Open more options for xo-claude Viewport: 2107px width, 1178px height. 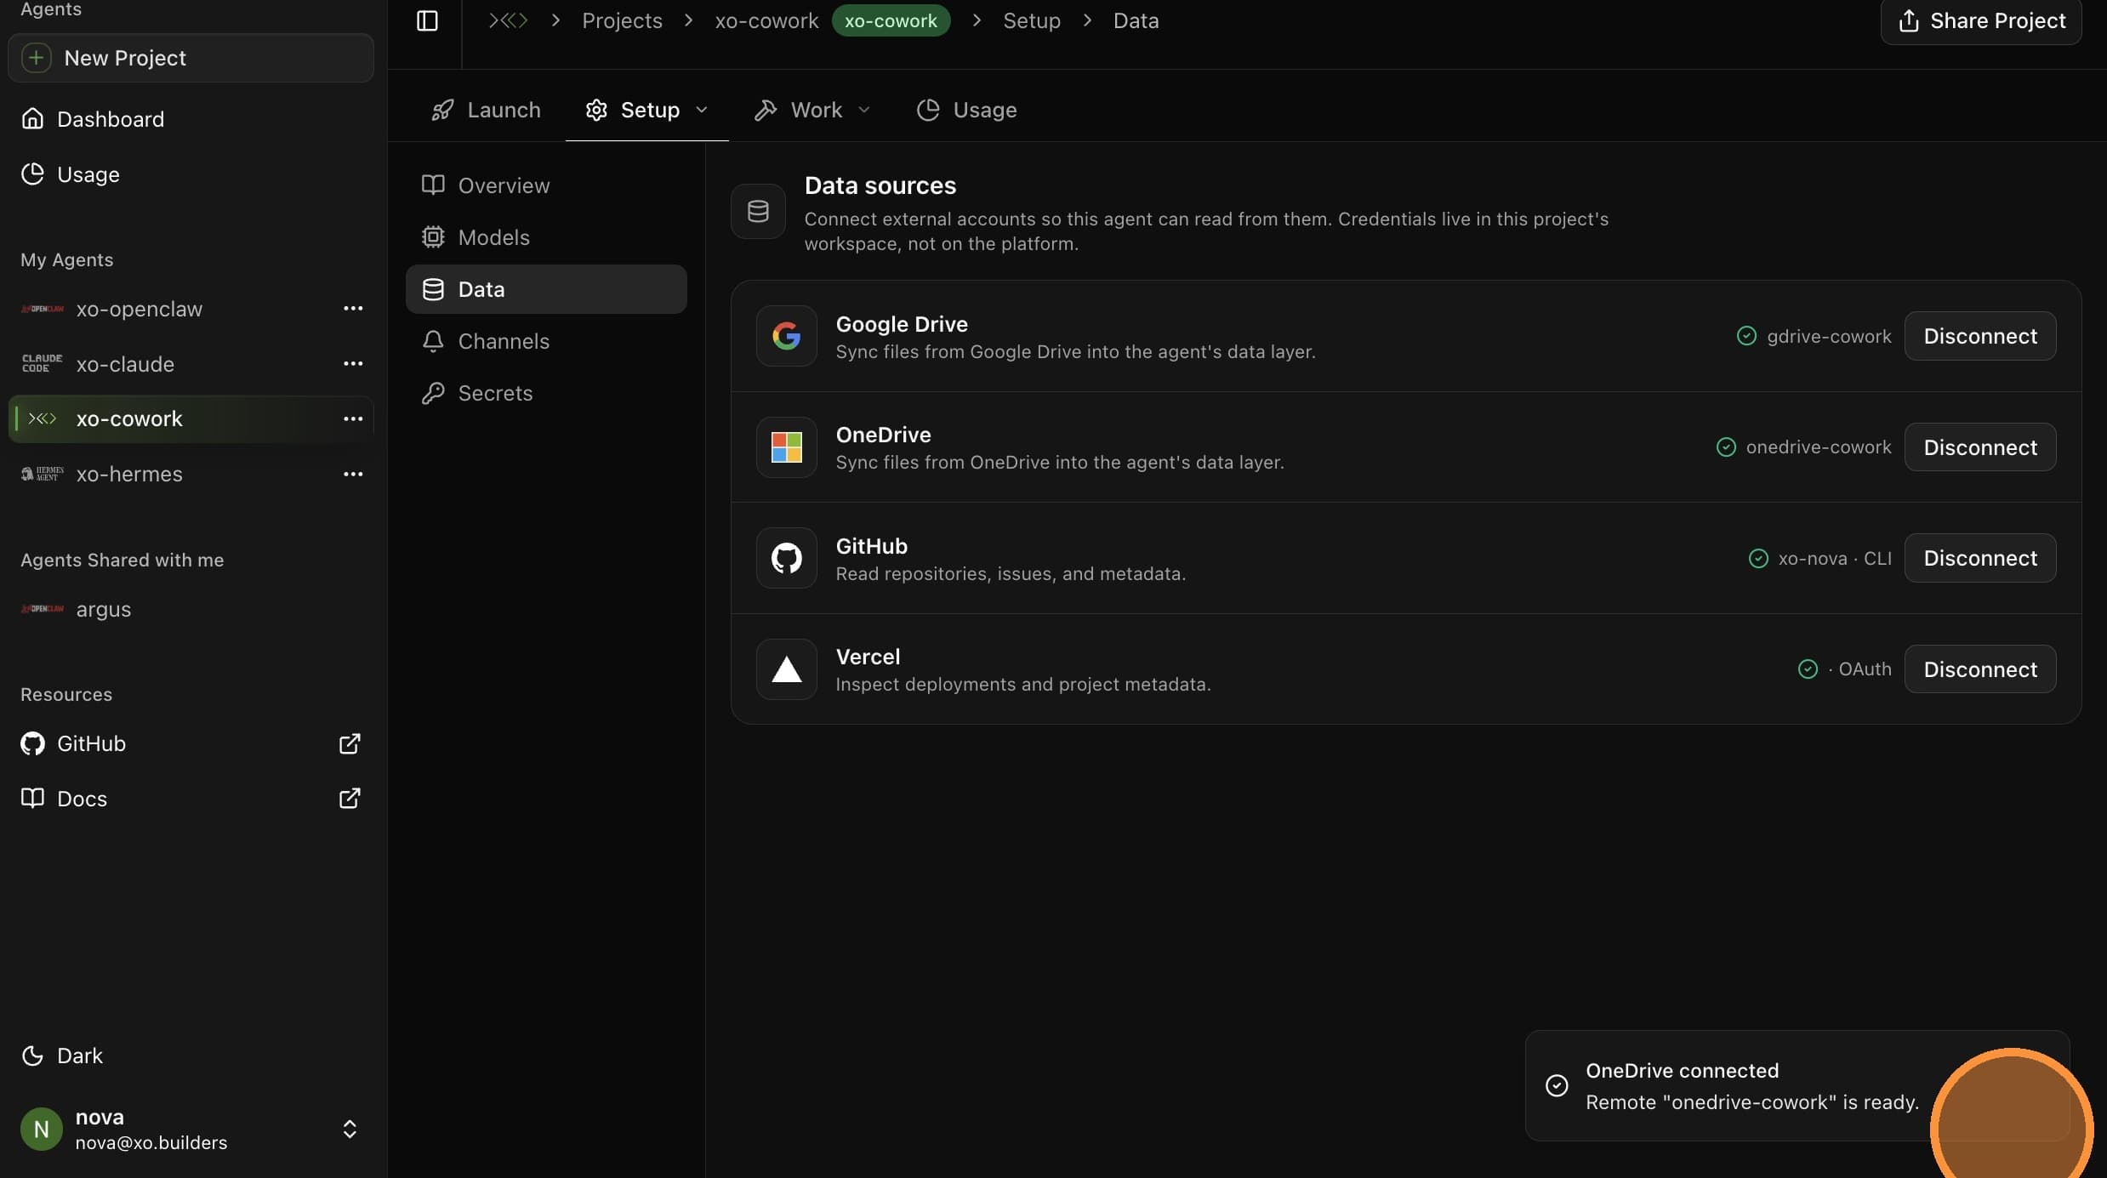(x=353, y=364)
